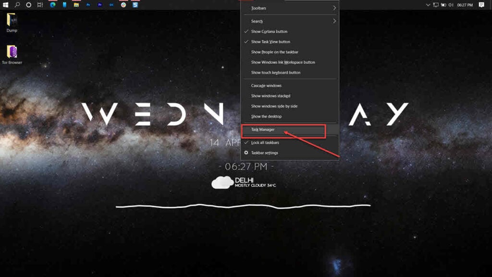The width and height of the screenshot is (492, 277).
Task: Open File Explorer from the taskbar
Action: [x=76, y=5]
